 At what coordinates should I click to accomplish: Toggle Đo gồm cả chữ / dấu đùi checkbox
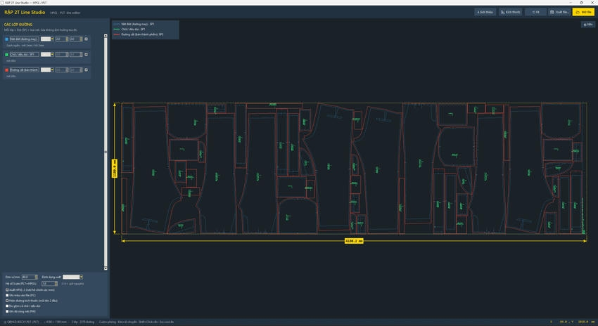pyautogui.click(x=7, y=306)
